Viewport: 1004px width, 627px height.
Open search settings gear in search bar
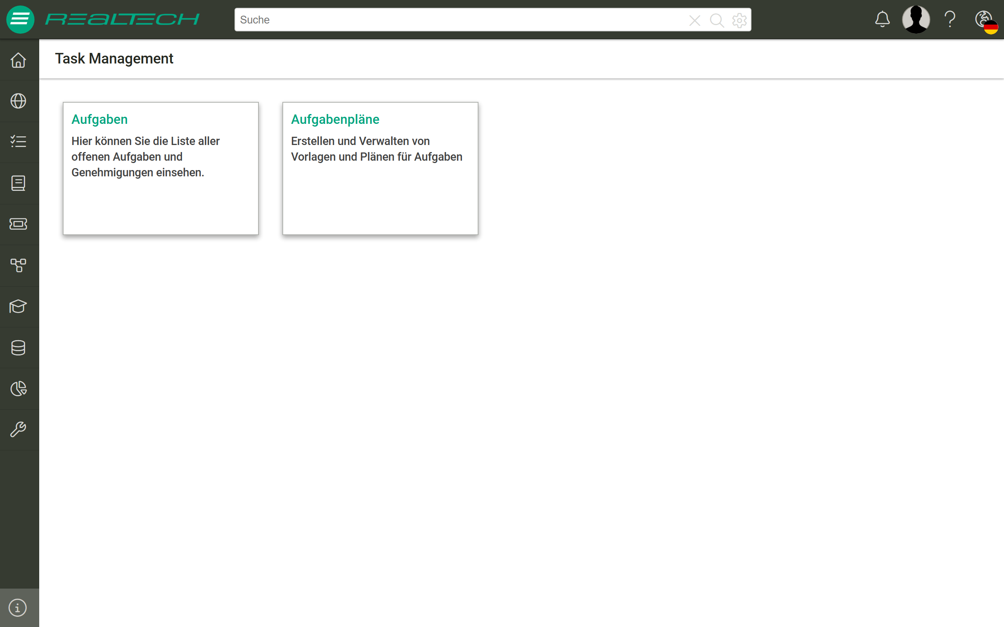coord(739,20)
